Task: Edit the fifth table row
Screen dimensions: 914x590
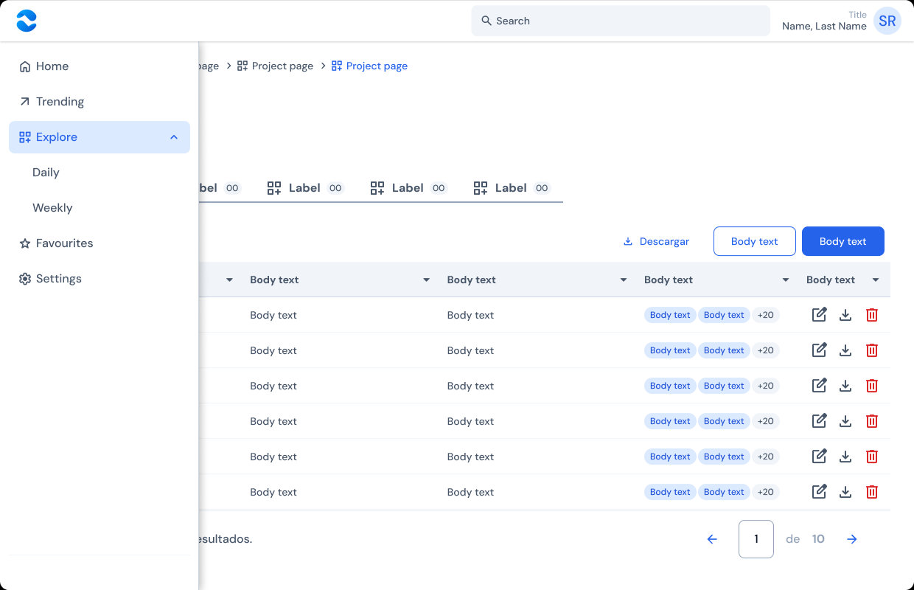Action: (x=819, y=457)
